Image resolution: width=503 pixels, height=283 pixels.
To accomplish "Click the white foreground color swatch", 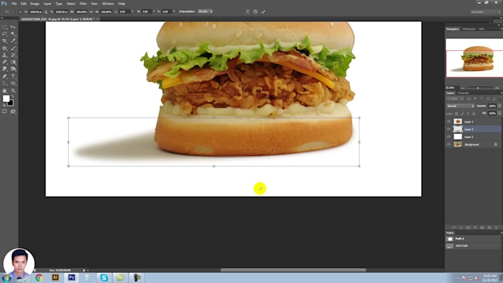I will tap(6, 98).
